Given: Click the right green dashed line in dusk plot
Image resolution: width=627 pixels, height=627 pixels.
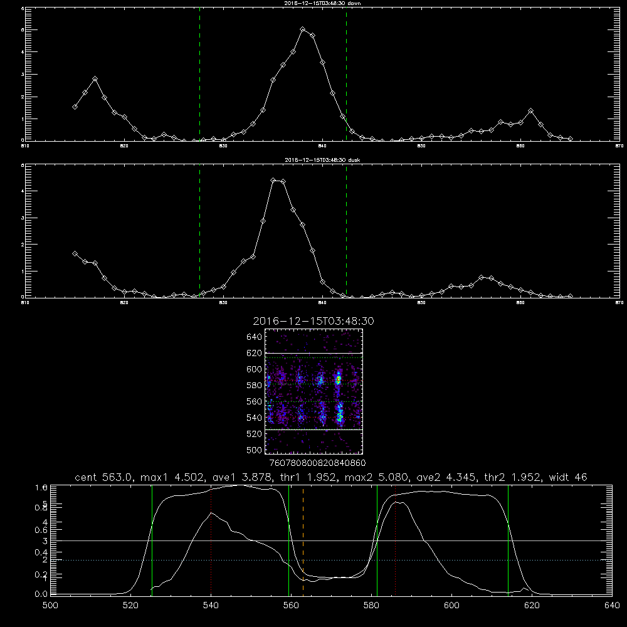Looking at the screenshot, I should (x=346, y=231).
